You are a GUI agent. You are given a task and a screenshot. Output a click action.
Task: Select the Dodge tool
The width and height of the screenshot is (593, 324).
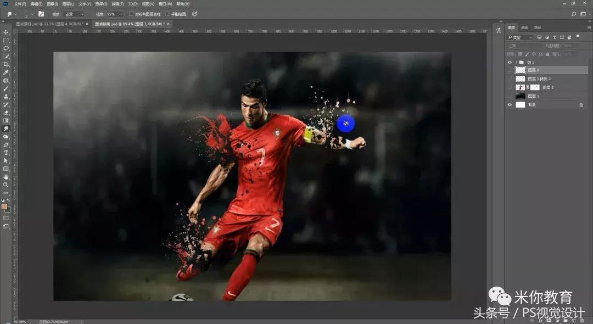pos(5,137)
